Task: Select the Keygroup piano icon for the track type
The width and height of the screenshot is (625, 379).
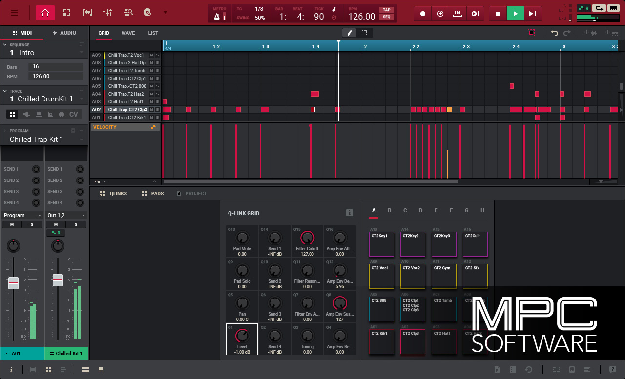Action: (x=39, y=114)
